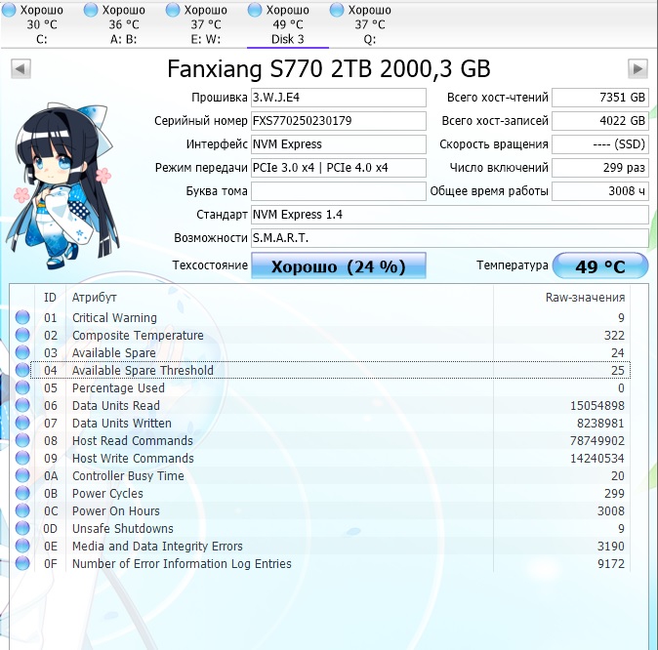658x650 pixels.
Task: Click status orb of Host Read Commands row
Action: pos(22,440)
